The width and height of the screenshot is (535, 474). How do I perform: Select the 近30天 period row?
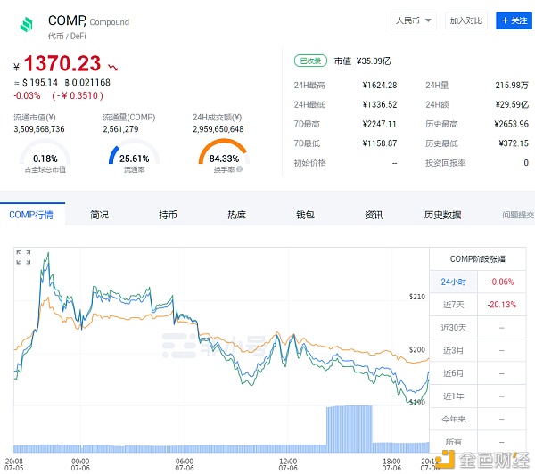(x=478, y=328)
